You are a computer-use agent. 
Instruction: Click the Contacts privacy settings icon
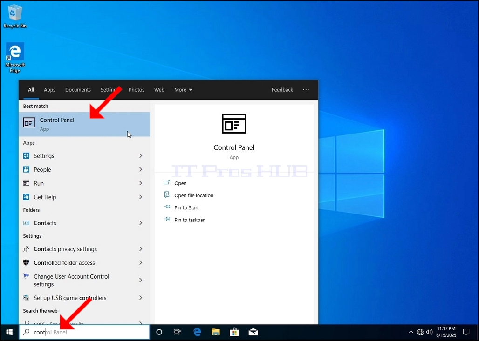coord(26,249)
